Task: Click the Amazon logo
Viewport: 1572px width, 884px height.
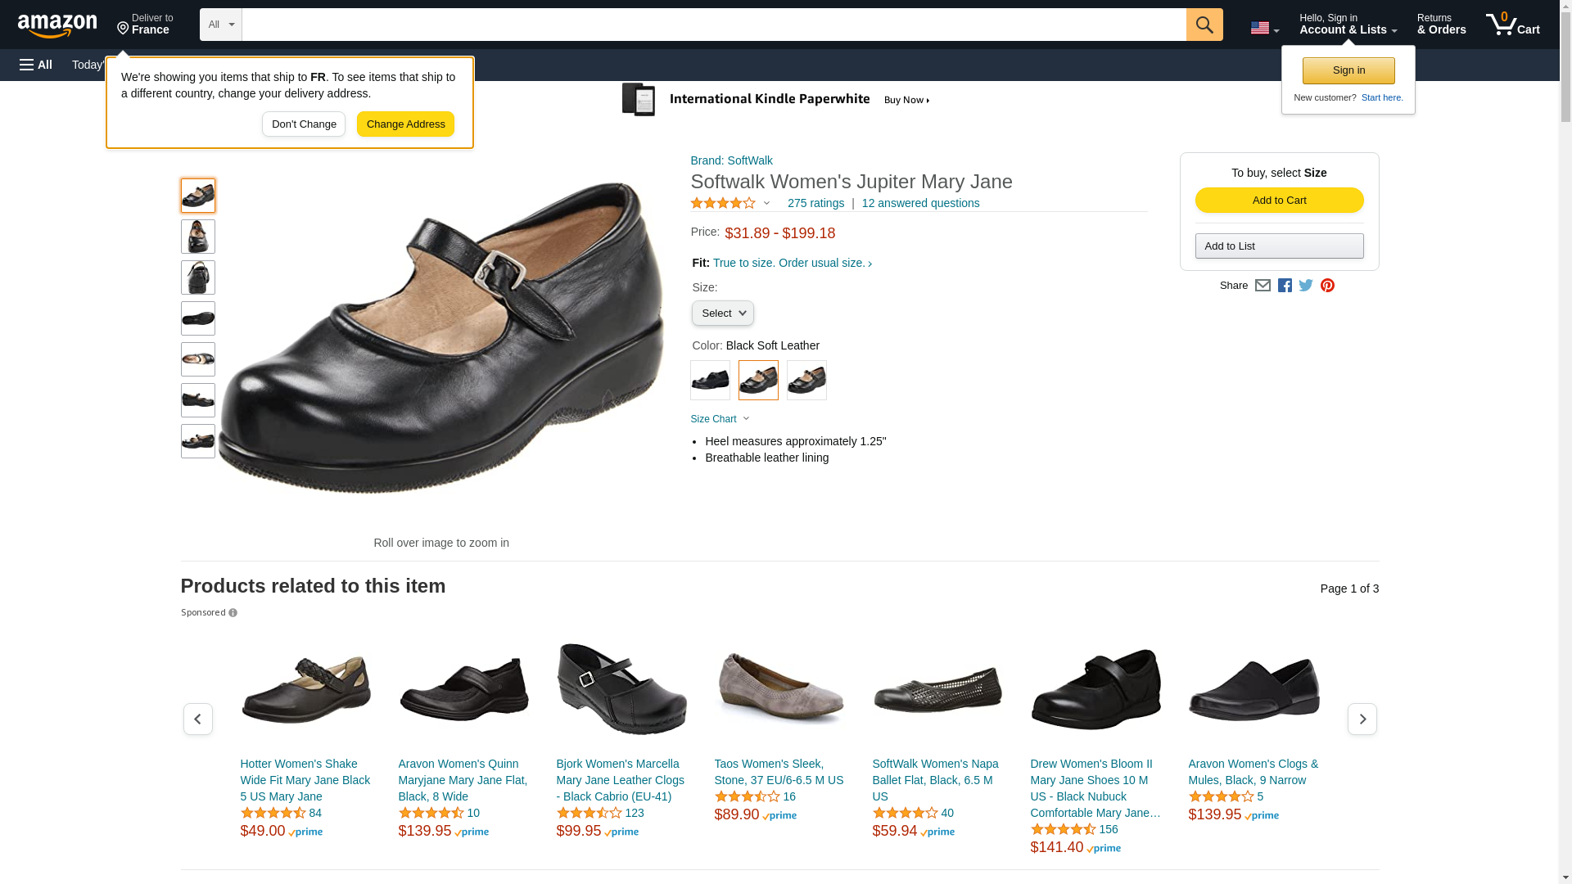Action: coord(57,25)
